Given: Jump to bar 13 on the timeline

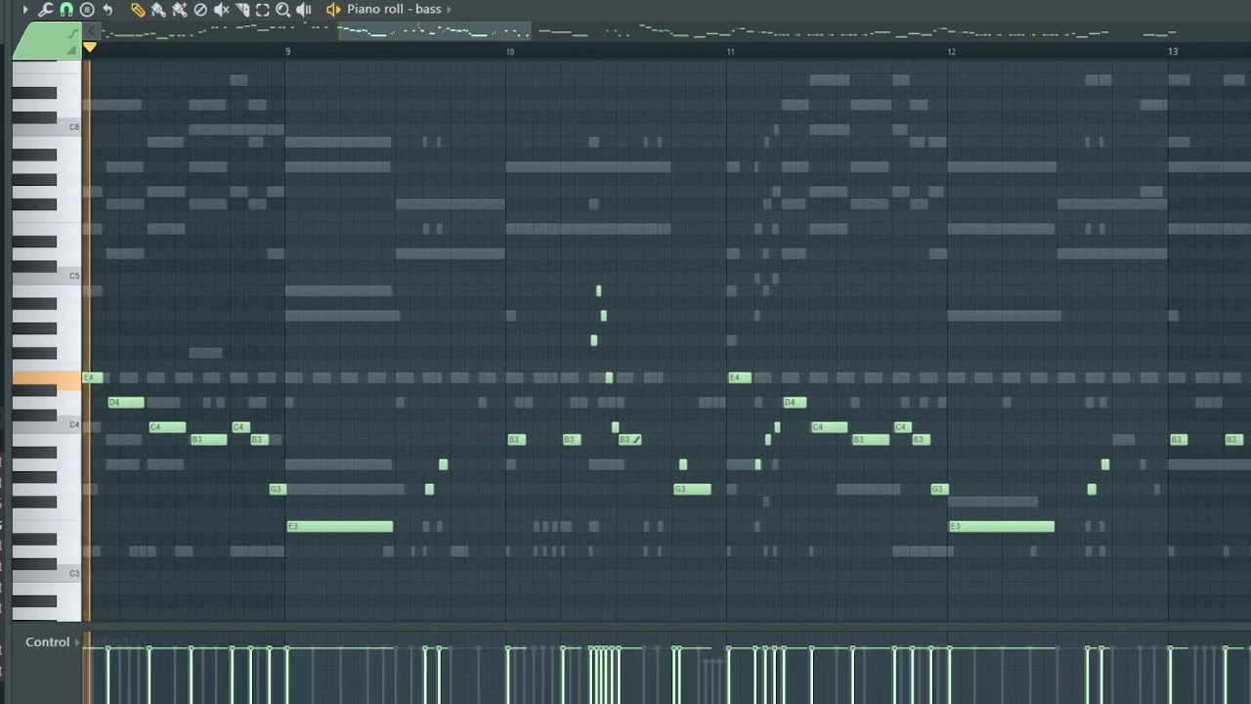Looking at the screenshot, I should (x=1173, y=51).
